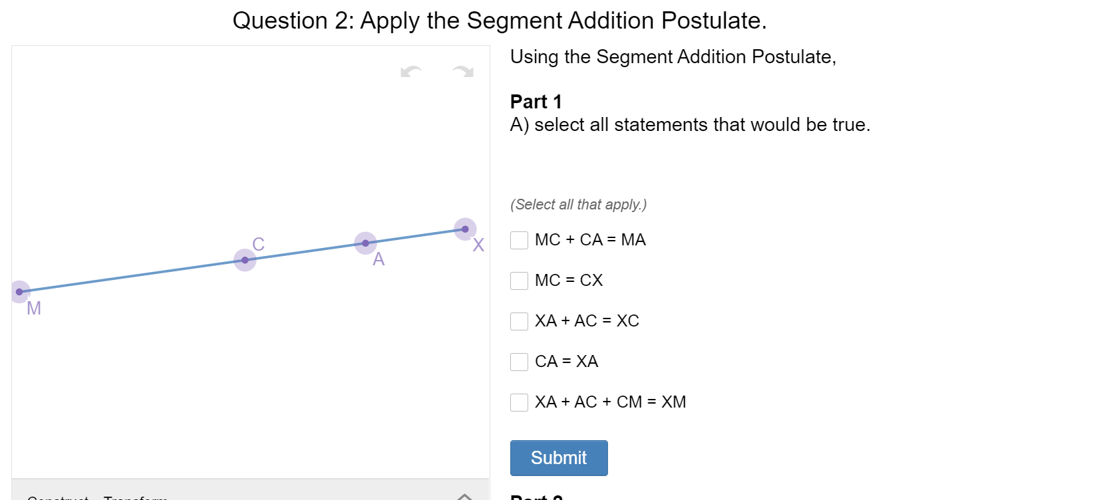Select point A on the segment

point(365,243)
